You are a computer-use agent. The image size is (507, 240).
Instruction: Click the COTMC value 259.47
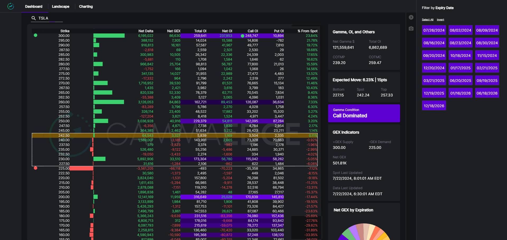point(375,63)
